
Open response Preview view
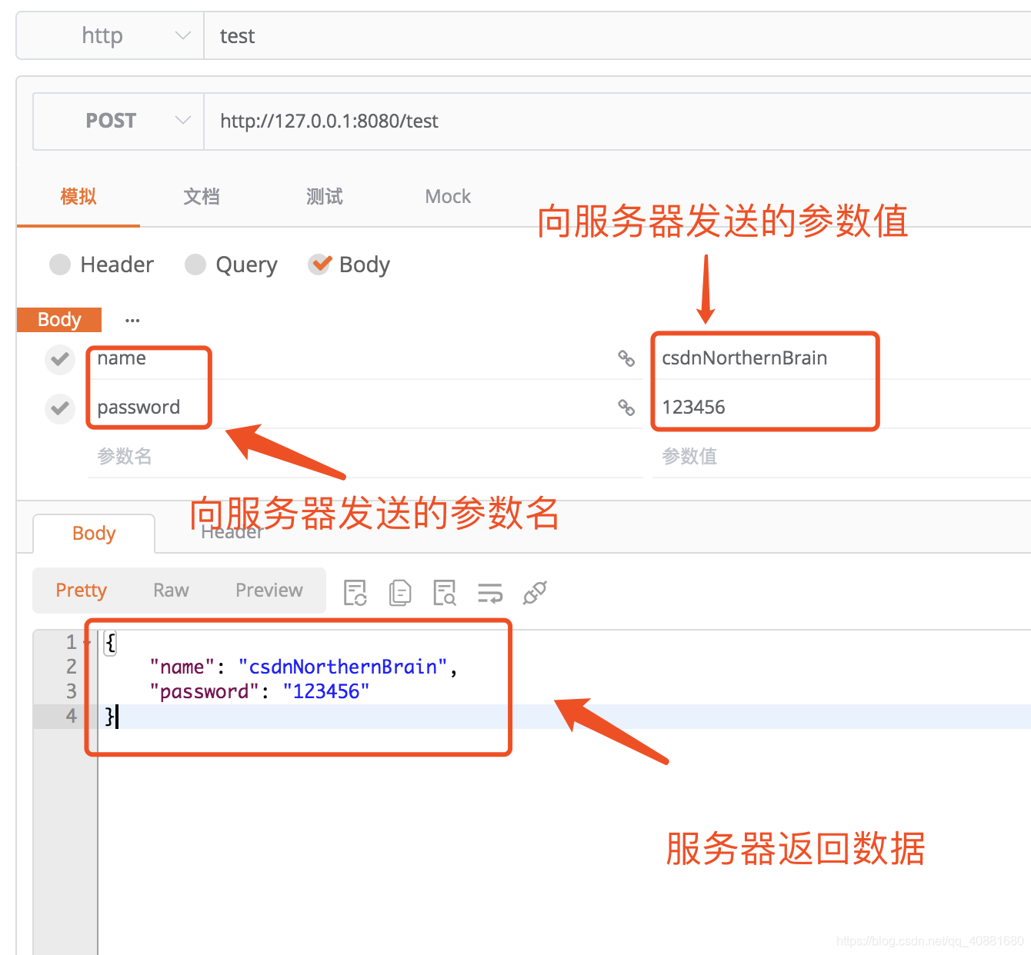269,590
